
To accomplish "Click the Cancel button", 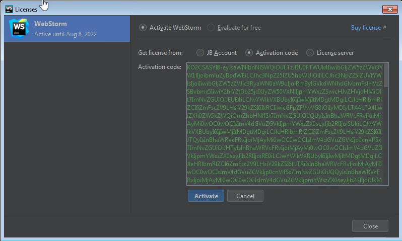I will click(x=245, y=196).
